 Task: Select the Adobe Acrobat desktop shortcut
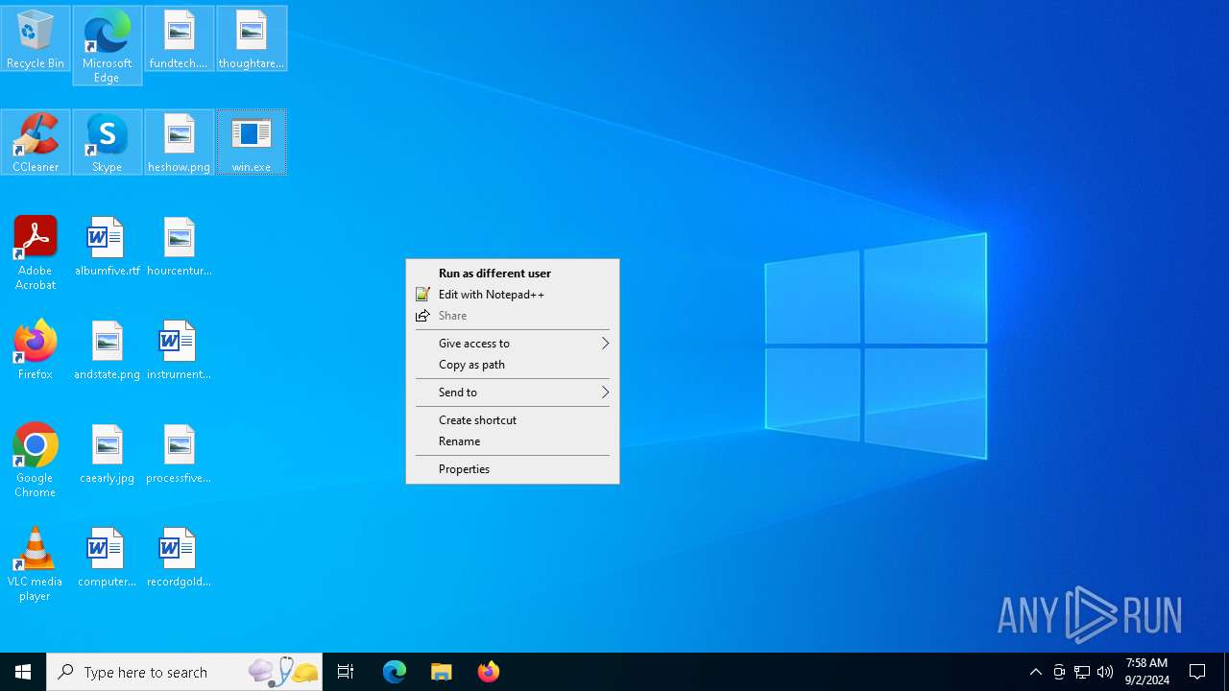[36, 252]
